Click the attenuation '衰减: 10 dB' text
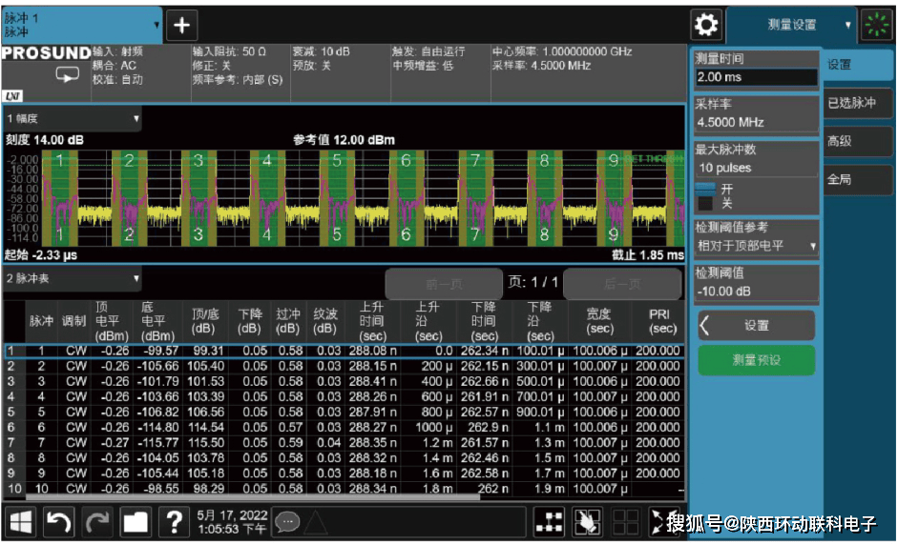Image resolution: width=898 pixels, height=544 pixels. coord(322,52)
